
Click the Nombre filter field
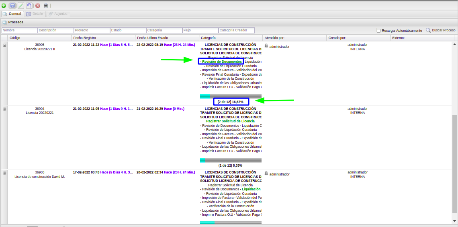click(x=20, y=30)
